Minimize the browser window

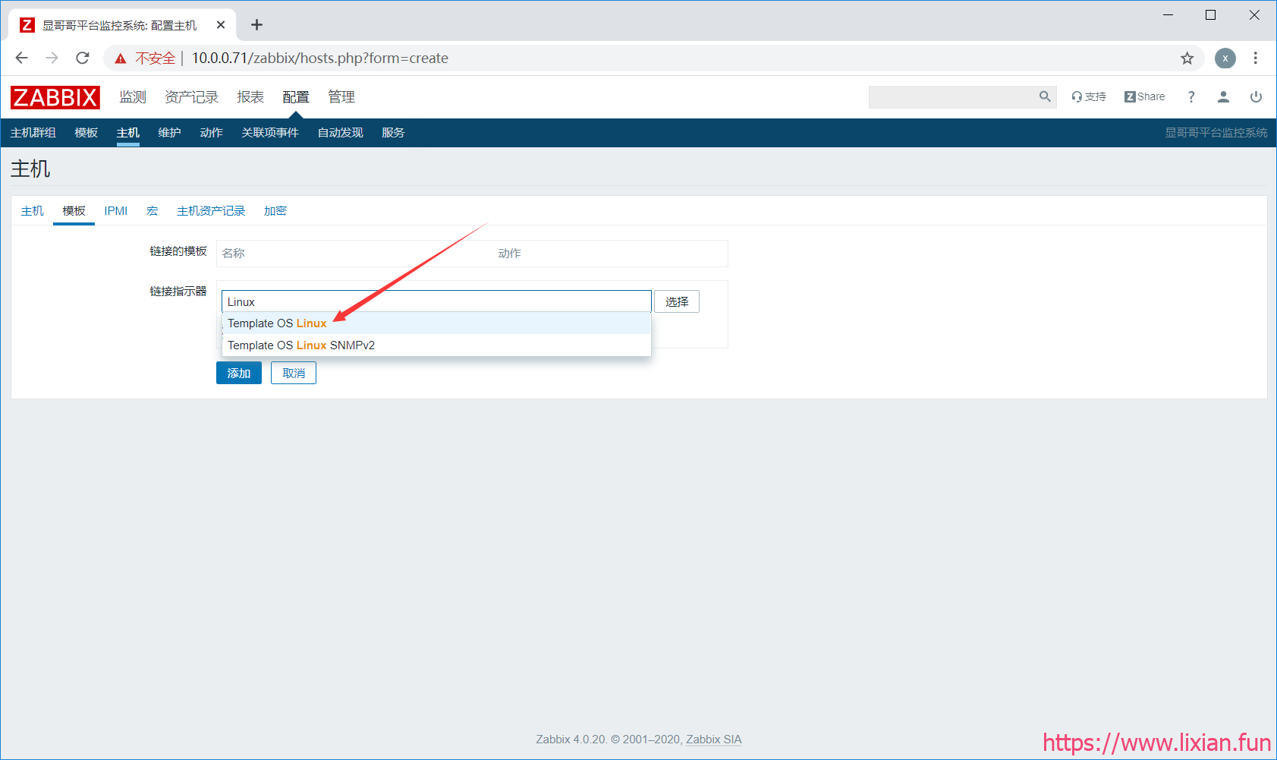click(x=1168, y=15)
